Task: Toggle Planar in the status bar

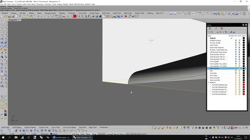Action: [x=88, y=134]
